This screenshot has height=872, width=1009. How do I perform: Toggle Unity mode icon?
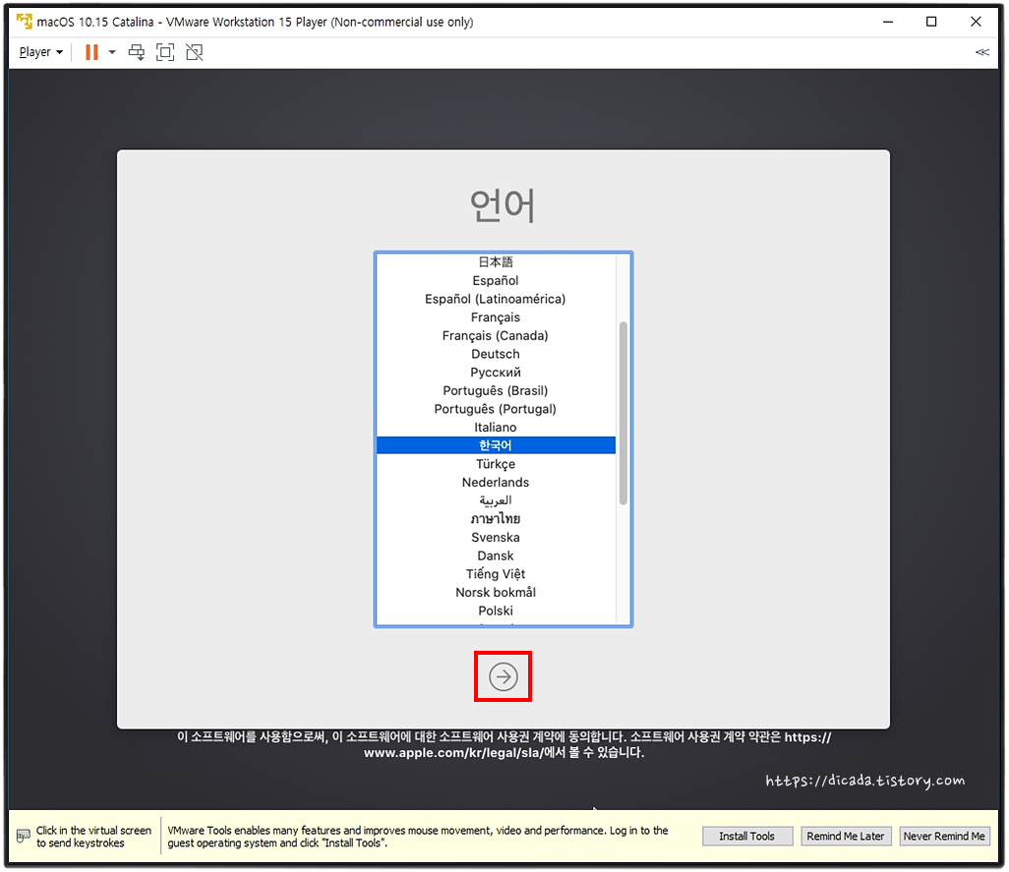pyautogui.click(x=195, y=52)
